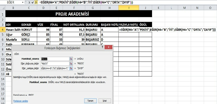Screen dimensions: 217x104
Task: Collapse dialog via Mantıksal_sınama range selector icon
Action: [71, 59]
